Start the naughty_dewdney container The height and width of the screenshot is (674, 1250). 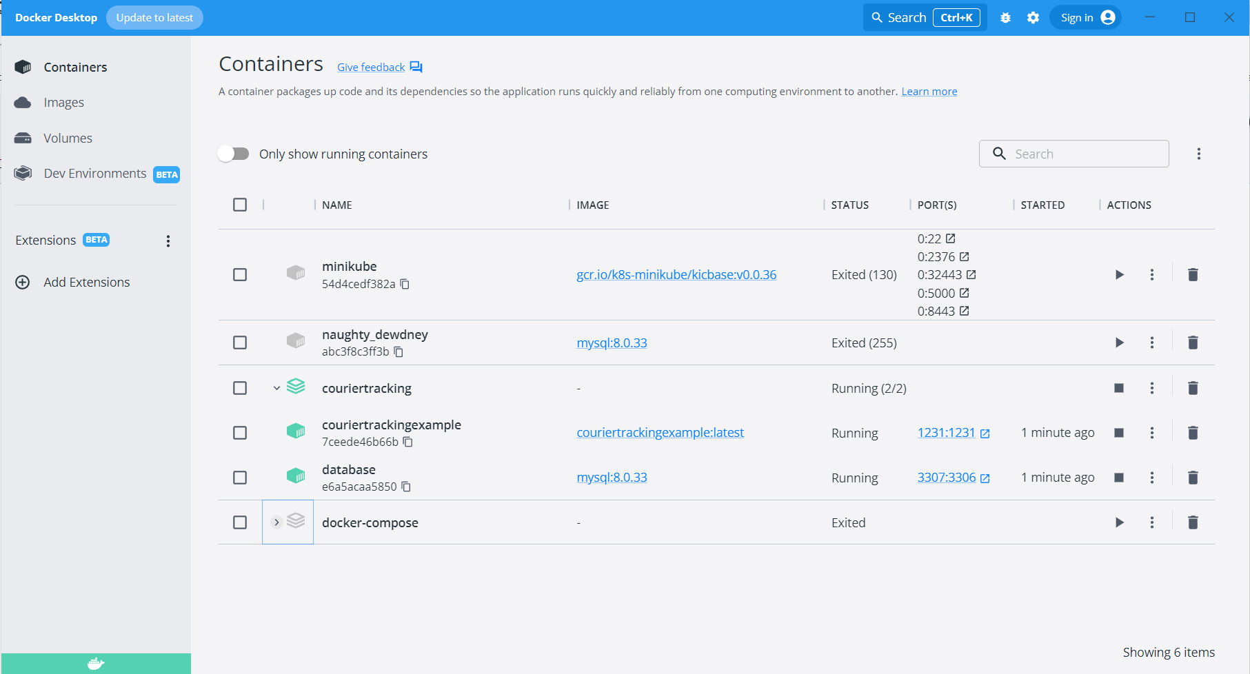(x=1119, y=343)
